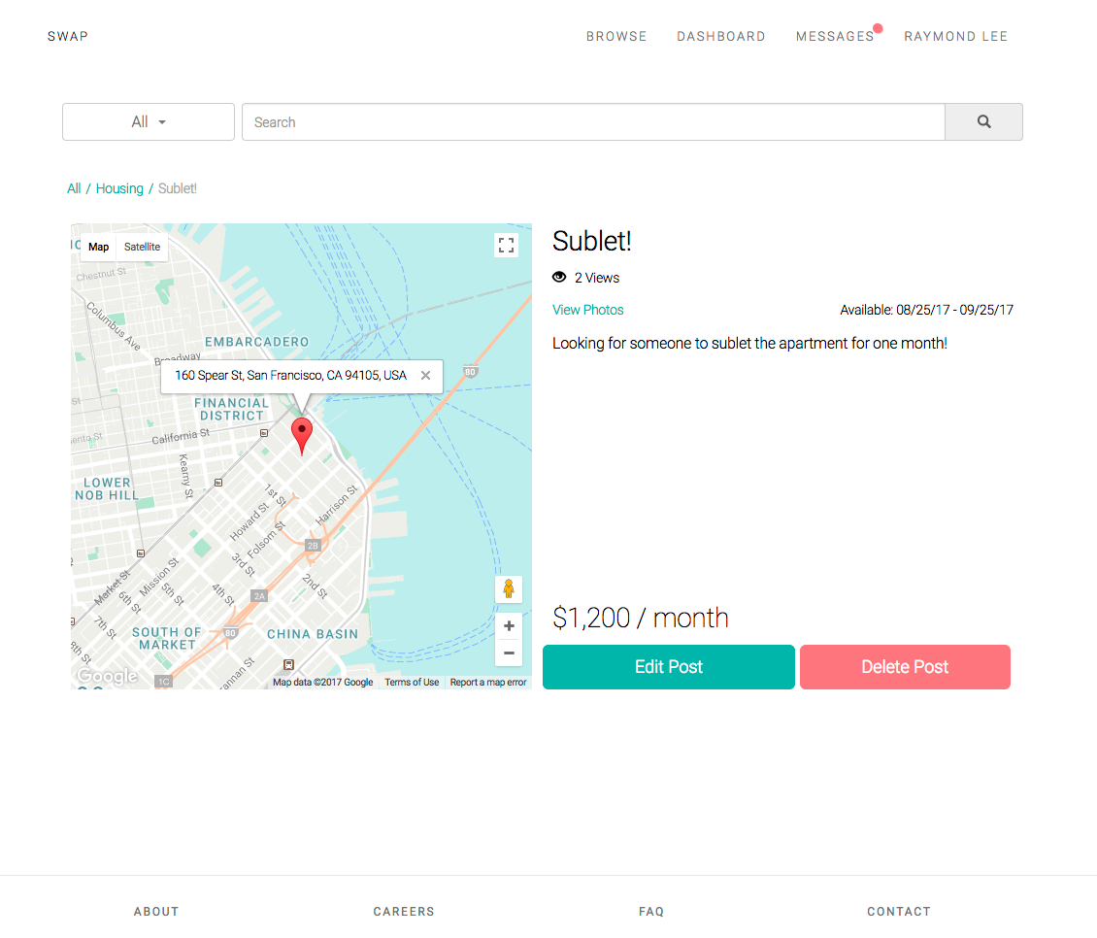Open View Photos link
Viewport: 1097px width, 938px height.
point(587,310)
